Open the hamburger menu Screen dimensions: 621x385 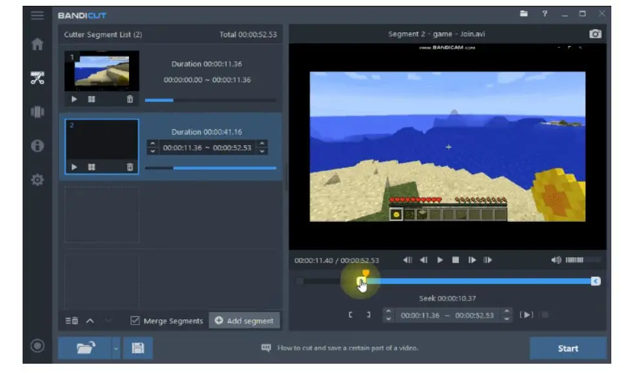(x=37, y=15)
